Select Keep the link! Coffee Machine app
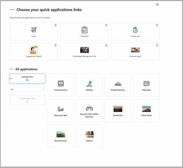 point(89,110)
